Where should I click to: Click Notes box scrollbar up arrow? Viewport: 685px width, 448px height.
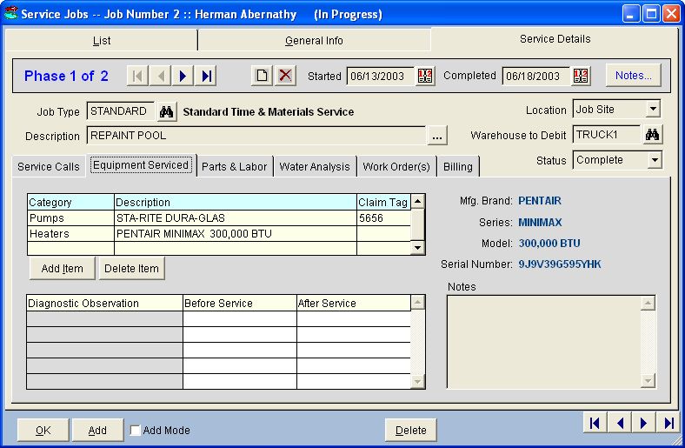(x=648, y=304)
